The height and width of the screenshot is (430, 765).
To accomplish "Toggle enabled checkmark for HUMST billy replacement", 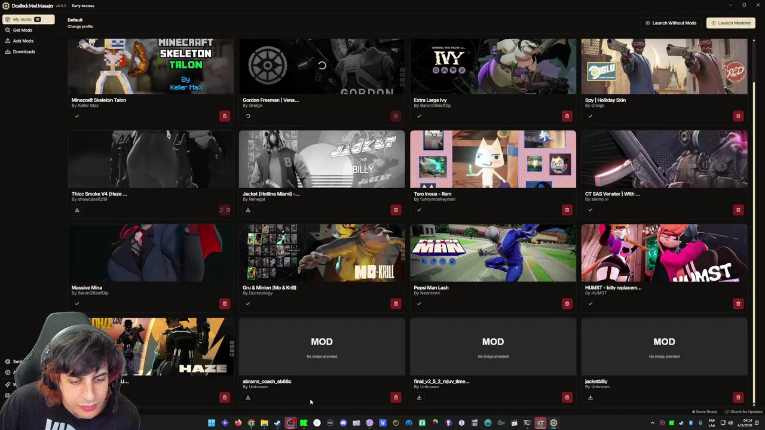I will pos(590,303).
